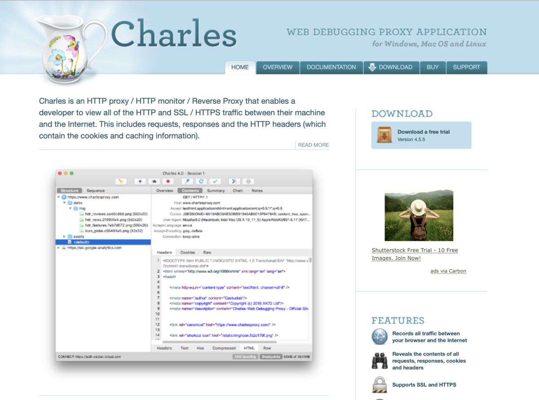
Task: Click the gear settings icon in Charles toolbar
Action: [x=248, y=182]
